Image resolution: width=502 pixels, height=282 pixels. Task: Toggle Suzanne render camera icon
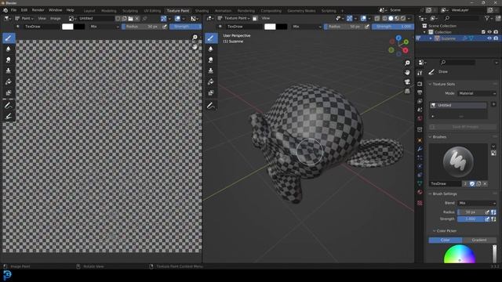(x=496, y=38)
